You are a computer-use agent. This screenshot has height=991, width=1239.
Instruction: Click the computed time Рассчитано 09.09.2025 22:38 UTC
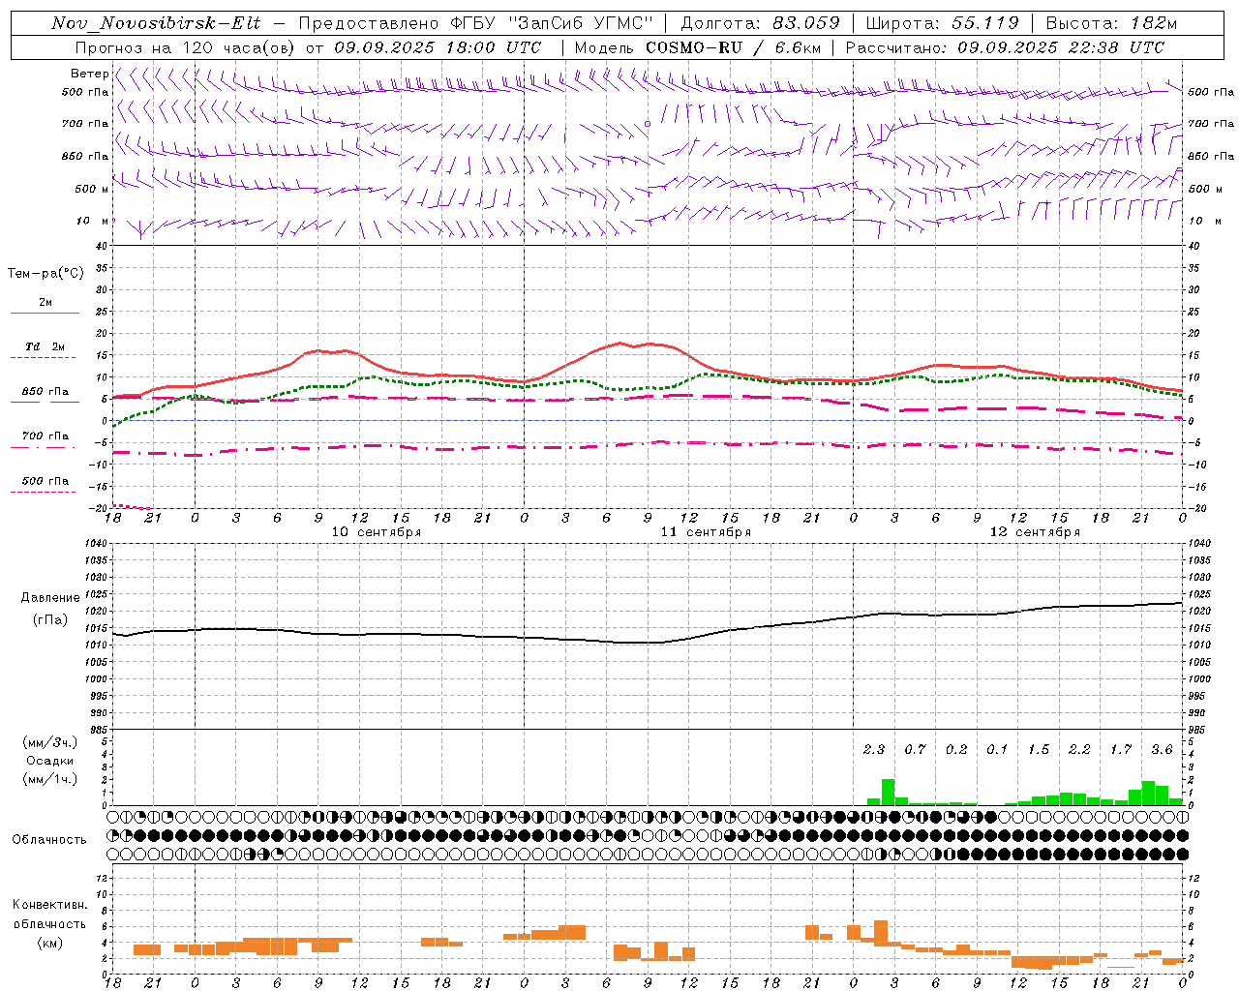coord(1005,47)
